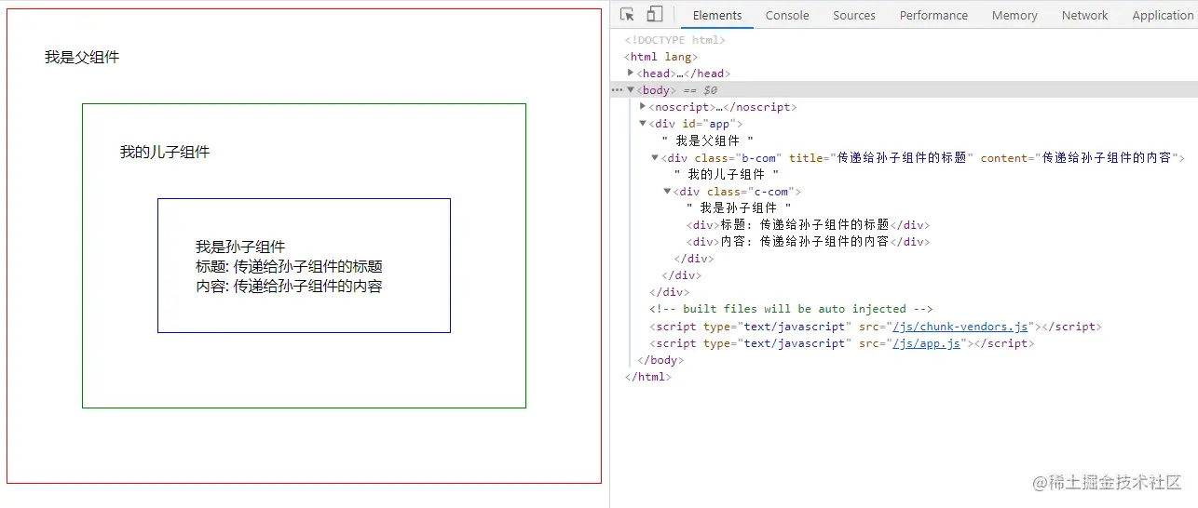1198x508 pixels.
Task: Open the /js/app.js source link
Action: click(926, 343)
